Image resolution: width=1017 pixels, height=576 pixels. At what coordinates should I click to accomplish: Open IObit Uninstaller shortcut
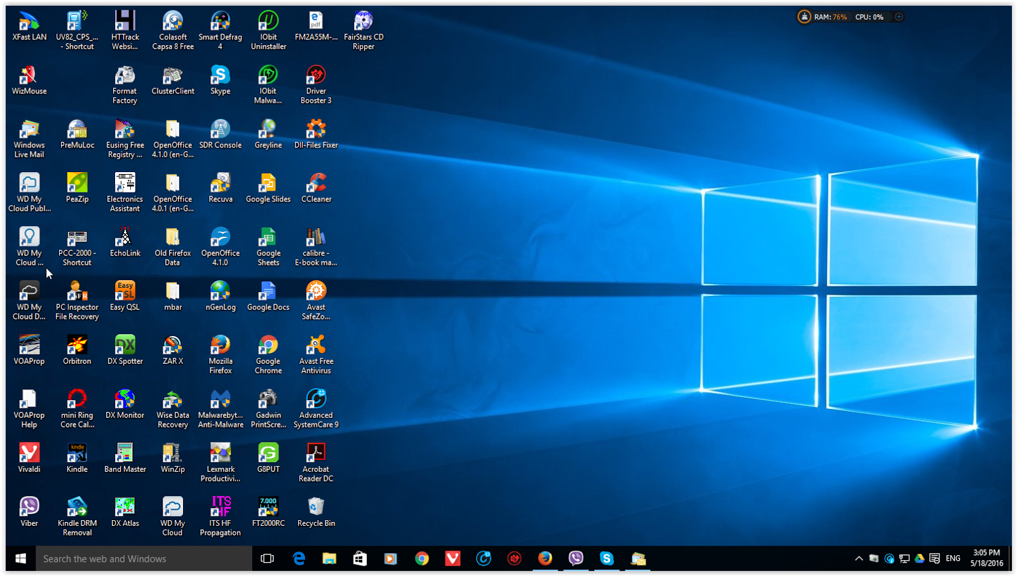click(268, 30)
